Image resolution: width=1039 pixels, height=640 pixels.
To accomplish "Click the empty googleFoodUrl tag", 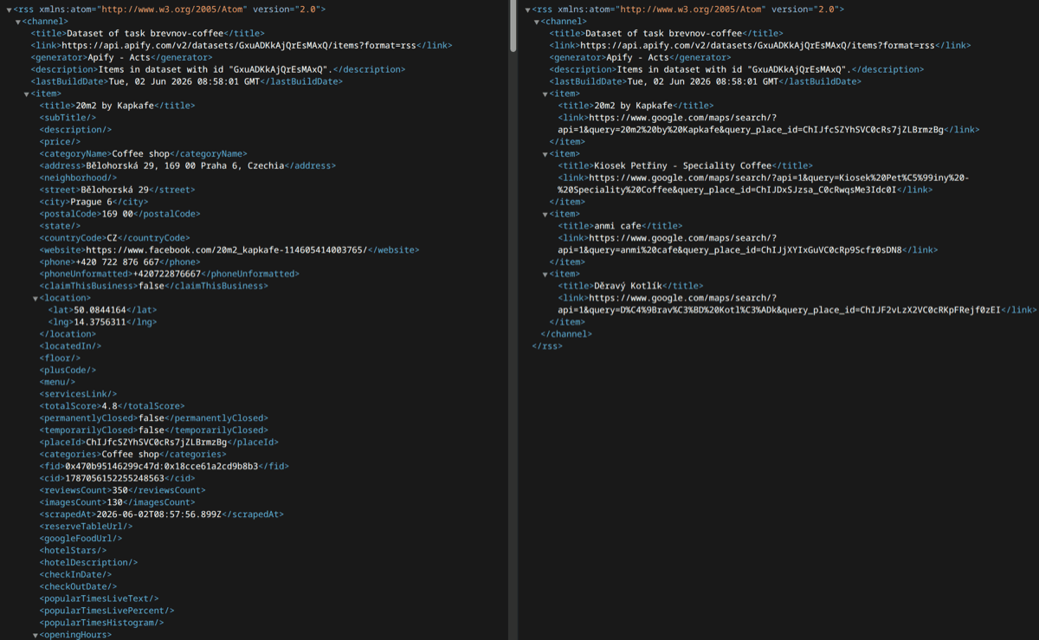I will 81,539.
